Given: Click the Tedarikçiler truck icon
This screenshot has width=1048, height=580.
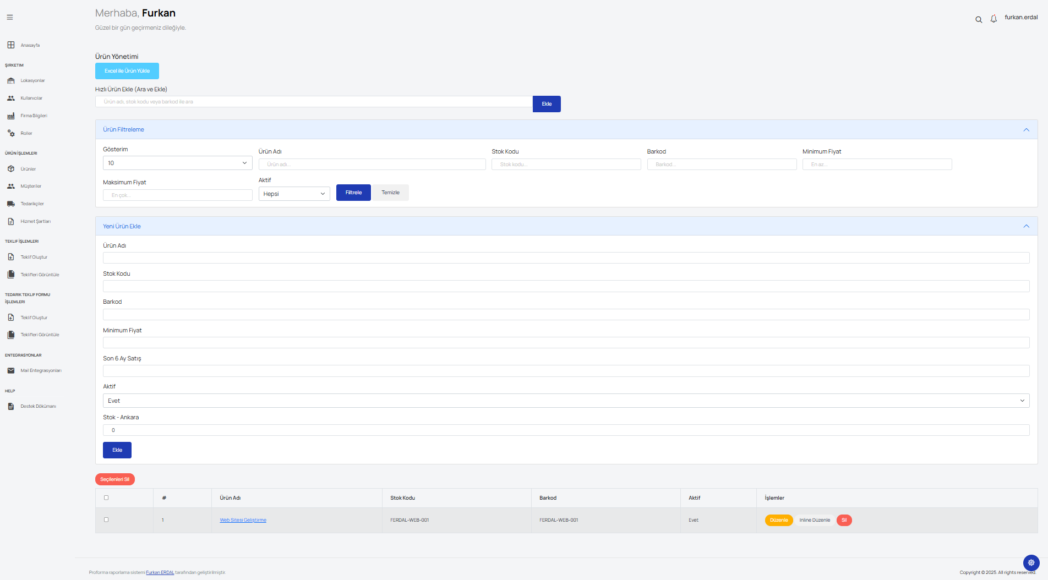Looking at the screenshot, I should click(x=11, y=204).
